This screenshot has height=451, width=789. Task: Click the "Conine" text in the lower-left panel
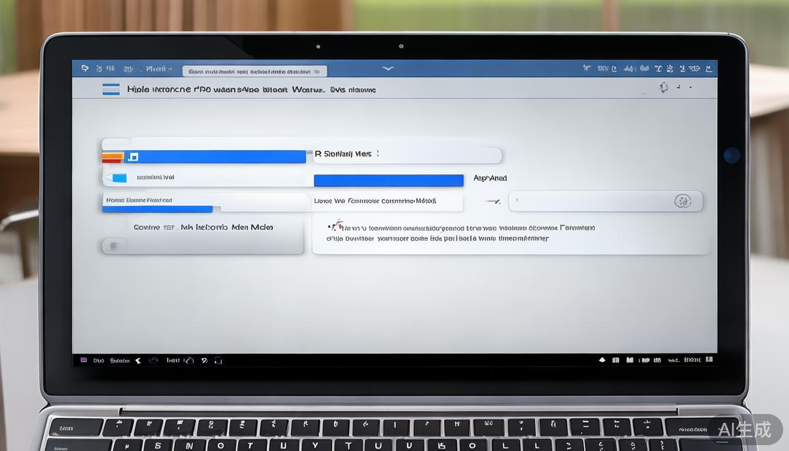point(146,227)
